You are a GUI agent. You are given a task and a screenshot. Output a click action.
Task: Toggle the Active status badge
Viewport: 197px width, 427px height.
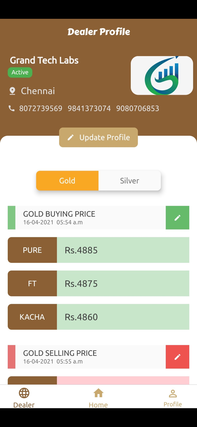[x=20, y=72]
